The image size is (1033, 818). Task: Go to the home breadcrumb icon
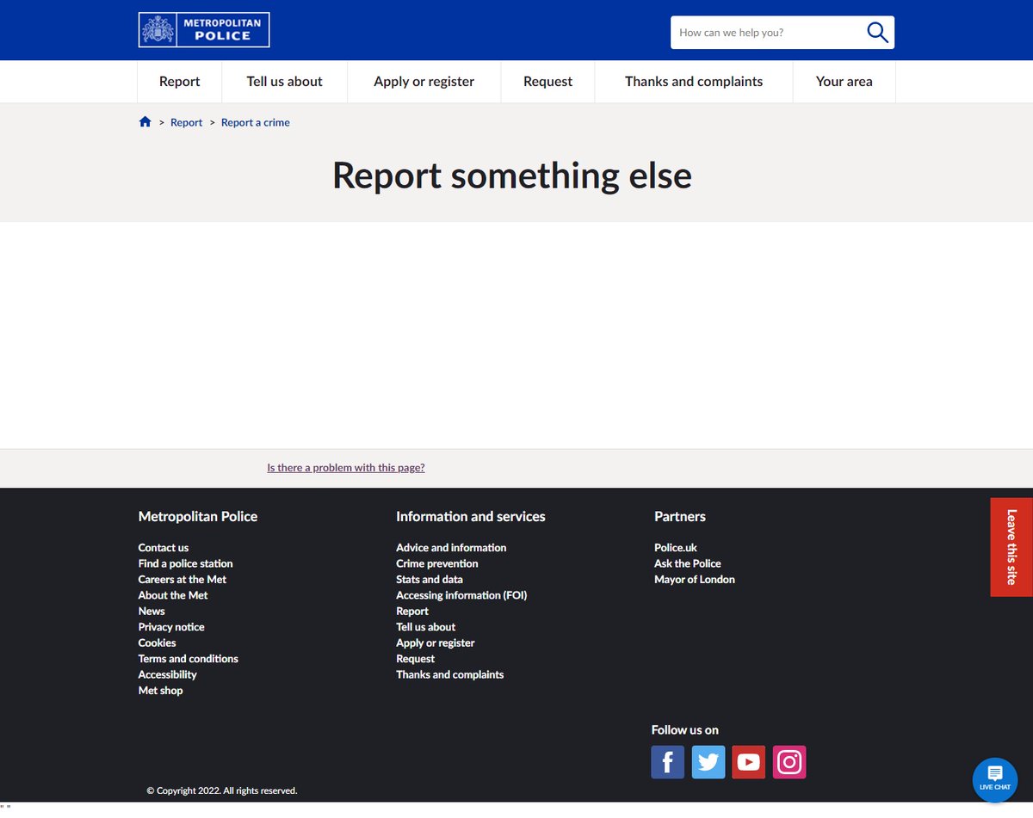[x=145, y=122]
